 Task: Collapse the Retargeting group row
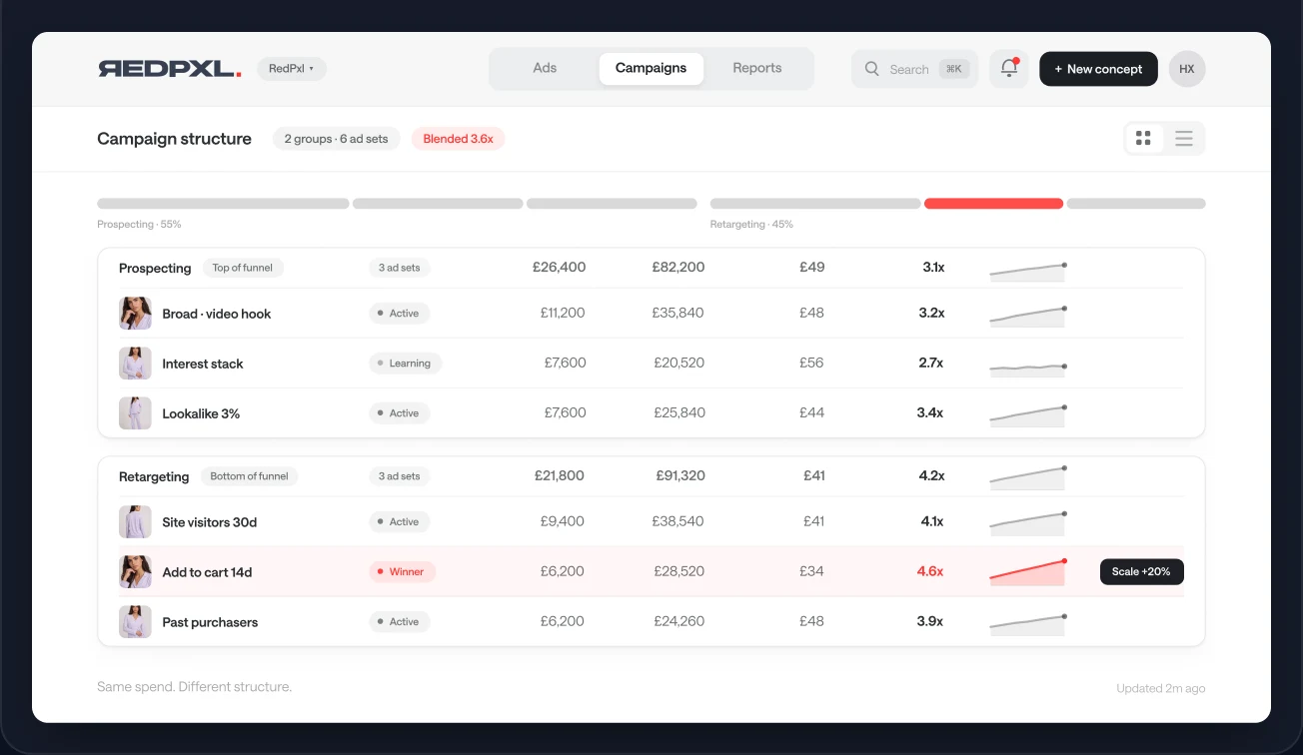pos(651,476)
